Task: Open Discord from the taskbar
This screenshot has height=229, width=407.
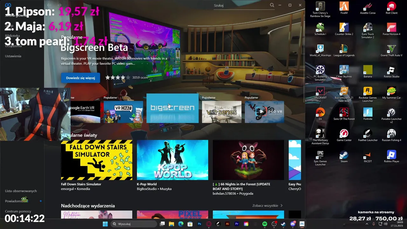Action: (x=293, y=224)
